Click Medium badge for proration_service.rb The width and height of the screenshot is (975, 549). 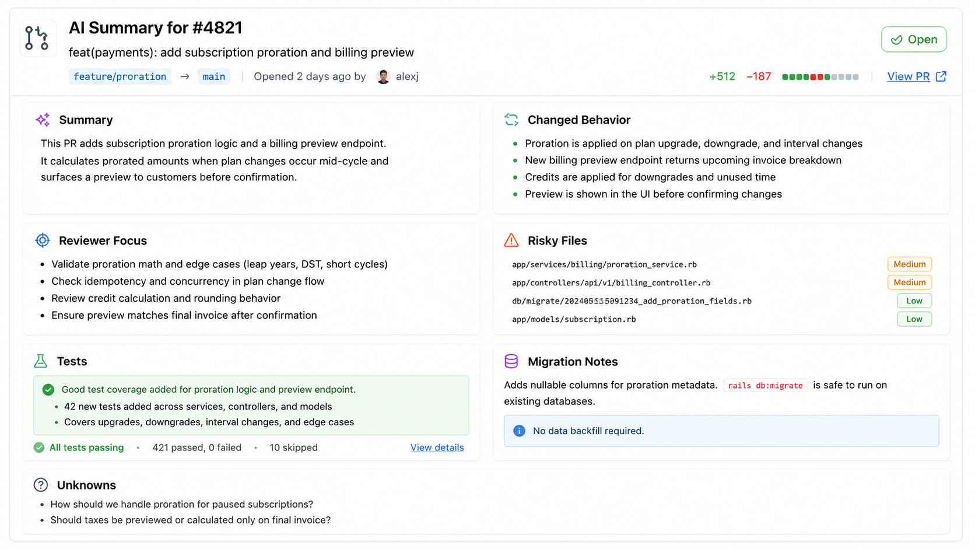[909, 264]
